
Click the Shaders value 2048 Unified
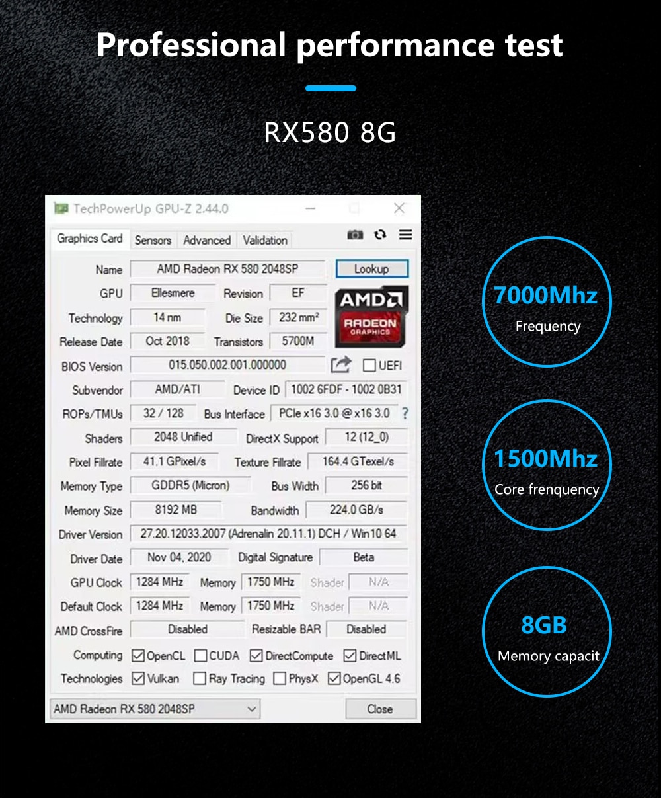(x=183, y=437)
